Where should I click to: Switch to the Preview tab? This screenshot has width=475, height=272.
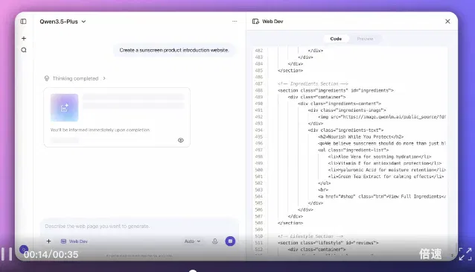coord(365,39)
